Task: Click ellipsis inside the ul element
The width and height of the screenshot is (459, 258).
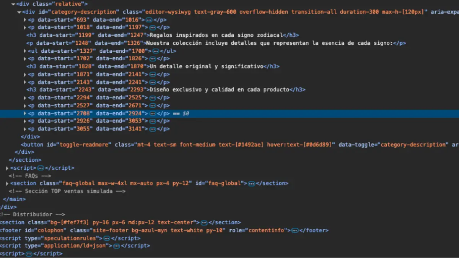Action: pos(156,51)
